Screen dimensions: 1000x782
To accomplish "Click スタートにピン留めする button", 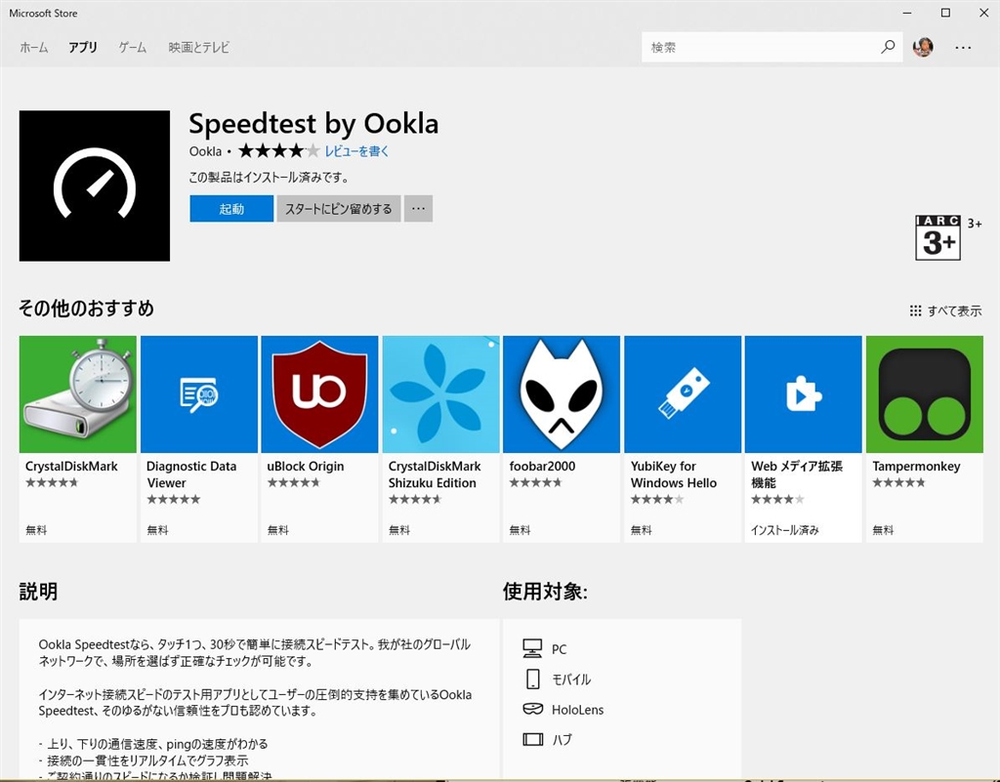I will (x=339, y=208).
